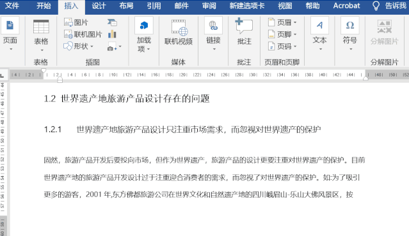Switch to the 设计 ribbon tab
409x236 pixels.
[x=99, y=6]
